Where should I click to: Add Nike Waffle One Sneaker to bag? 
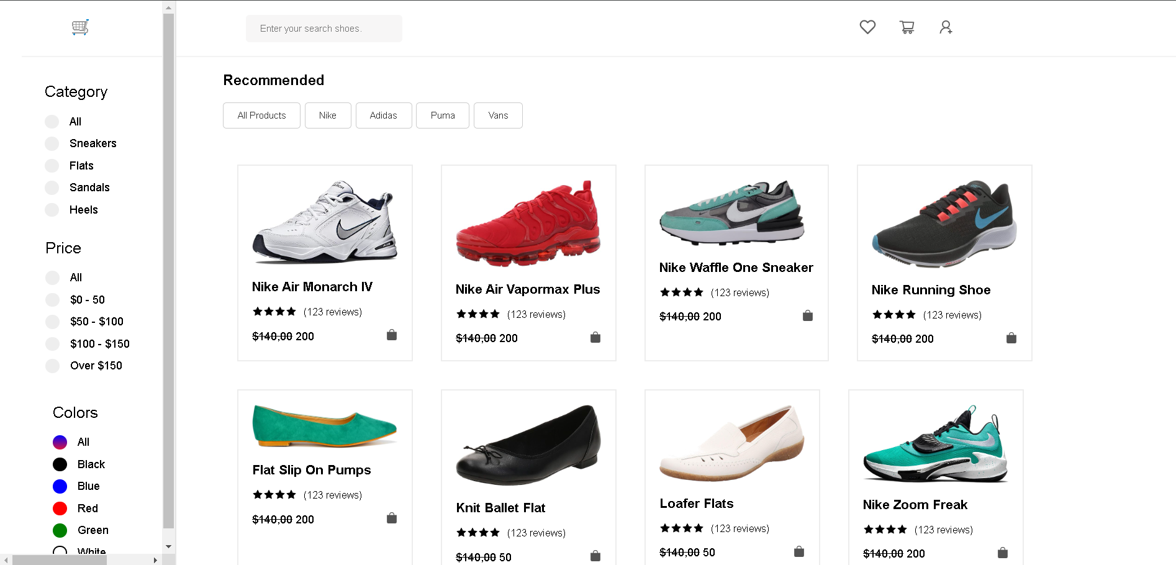pyautogui.click(x=808, y=315)
